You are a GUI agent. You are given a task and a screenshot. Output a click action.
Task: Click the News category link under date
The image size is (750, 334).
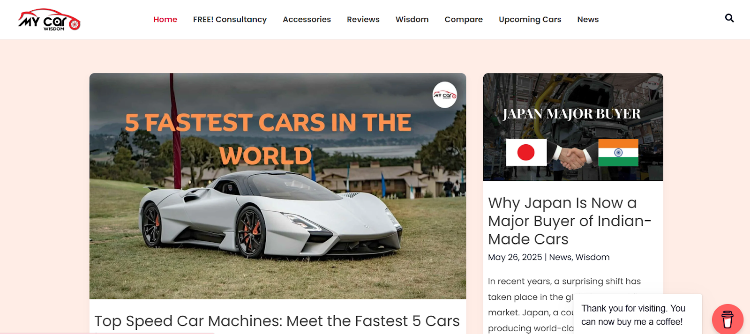click(x=560, y=257)
